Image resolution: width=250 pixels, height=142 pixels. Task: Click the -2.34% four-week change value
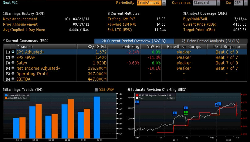[x=133, y=52]
